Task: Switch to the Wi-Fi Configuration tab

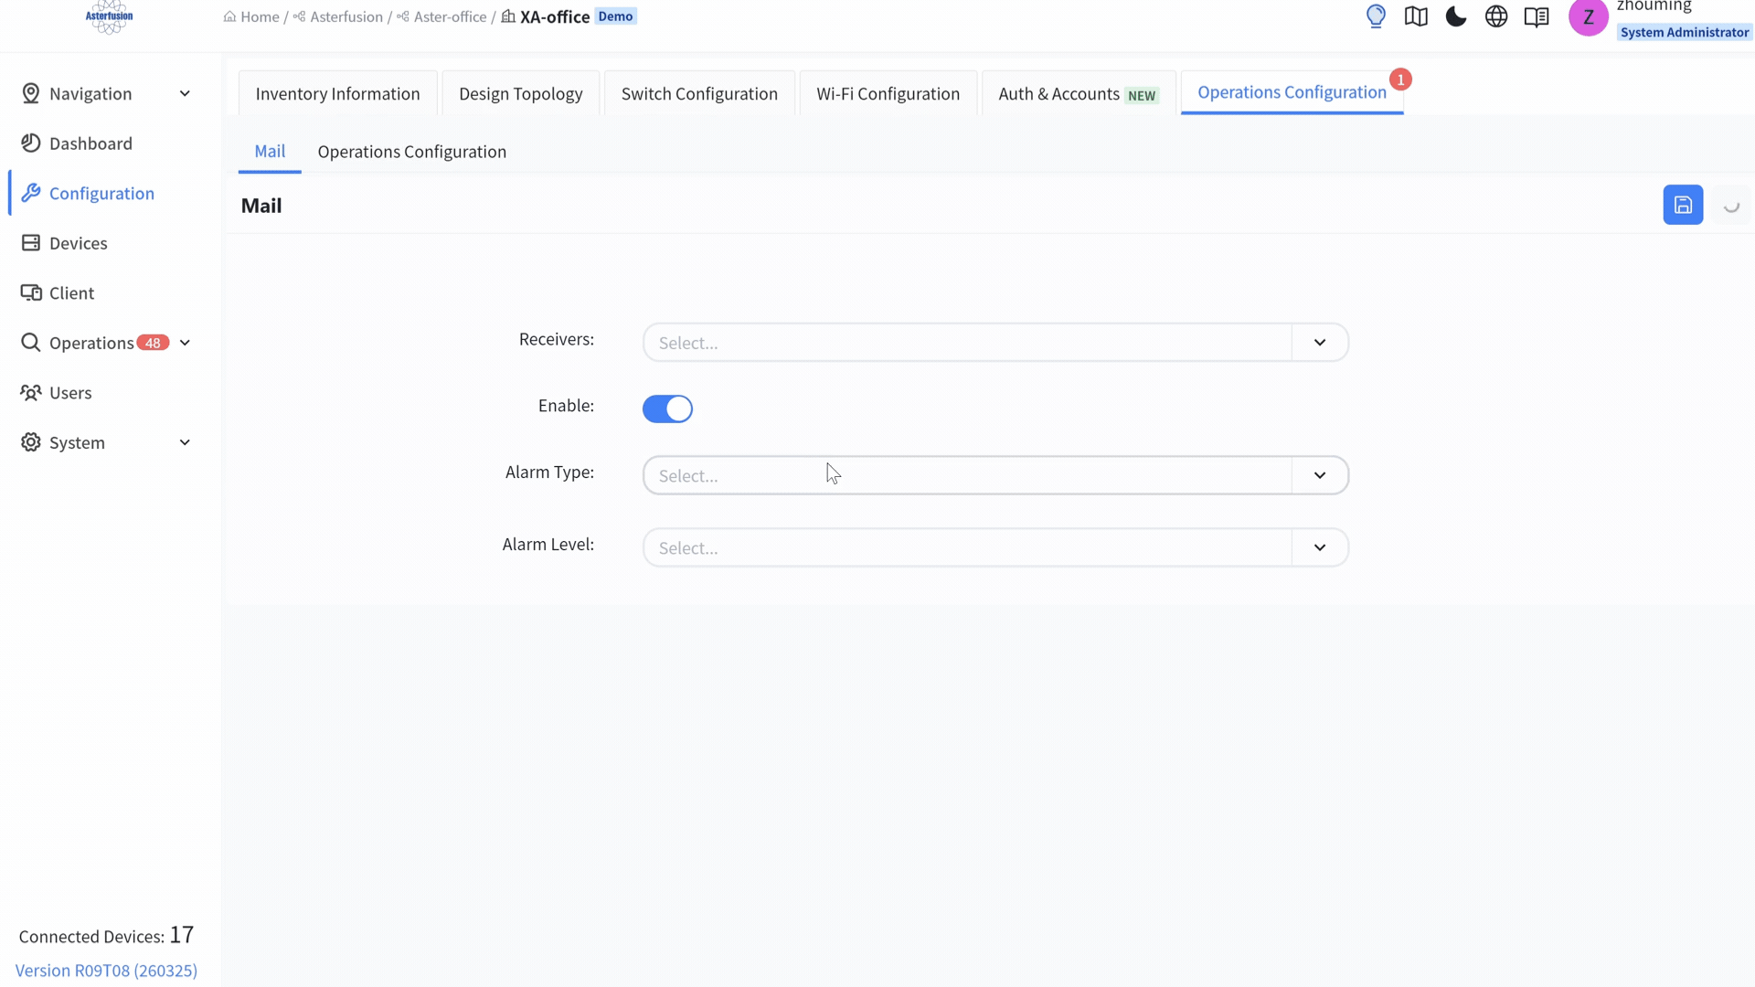Action: (x=888, y=93)
